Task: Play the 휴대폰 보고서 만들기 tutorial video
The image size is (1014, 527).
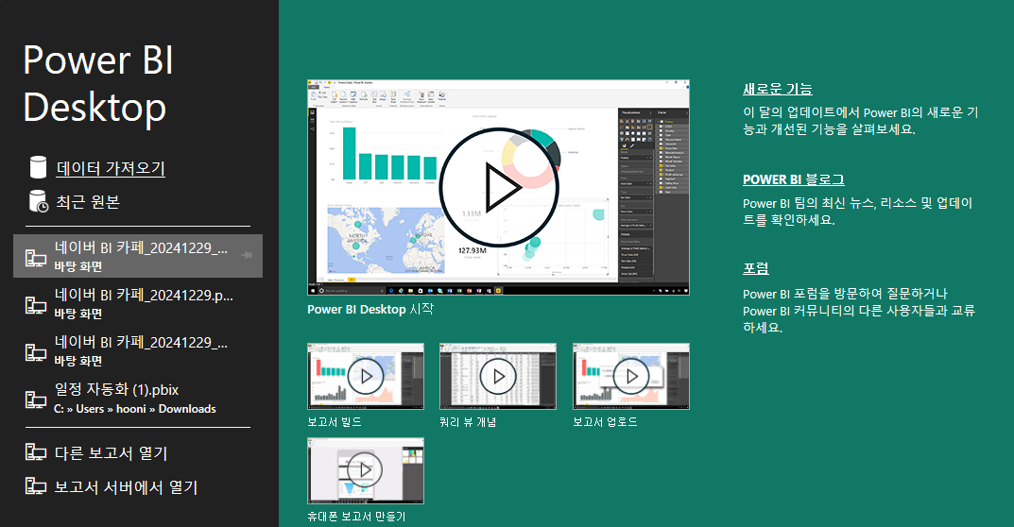Action: coord(366,470)
